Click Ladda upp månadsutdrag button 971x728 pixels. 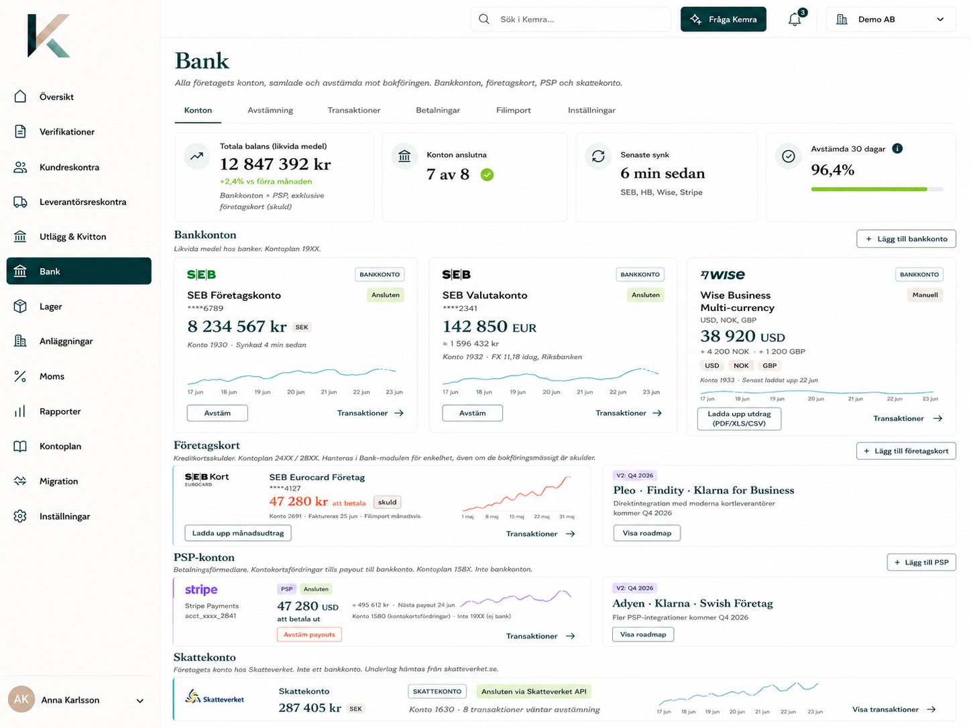pyautogui.click(x=238, y=533)
